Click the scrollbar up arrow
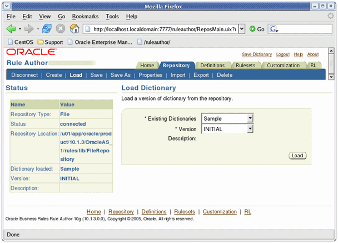 (331, 51)
